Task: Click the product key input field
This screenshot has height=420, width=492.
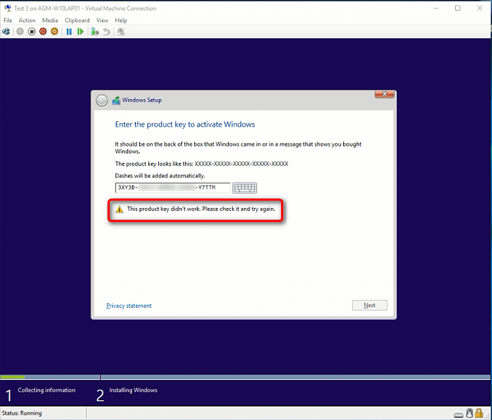Action: (173, 188)
